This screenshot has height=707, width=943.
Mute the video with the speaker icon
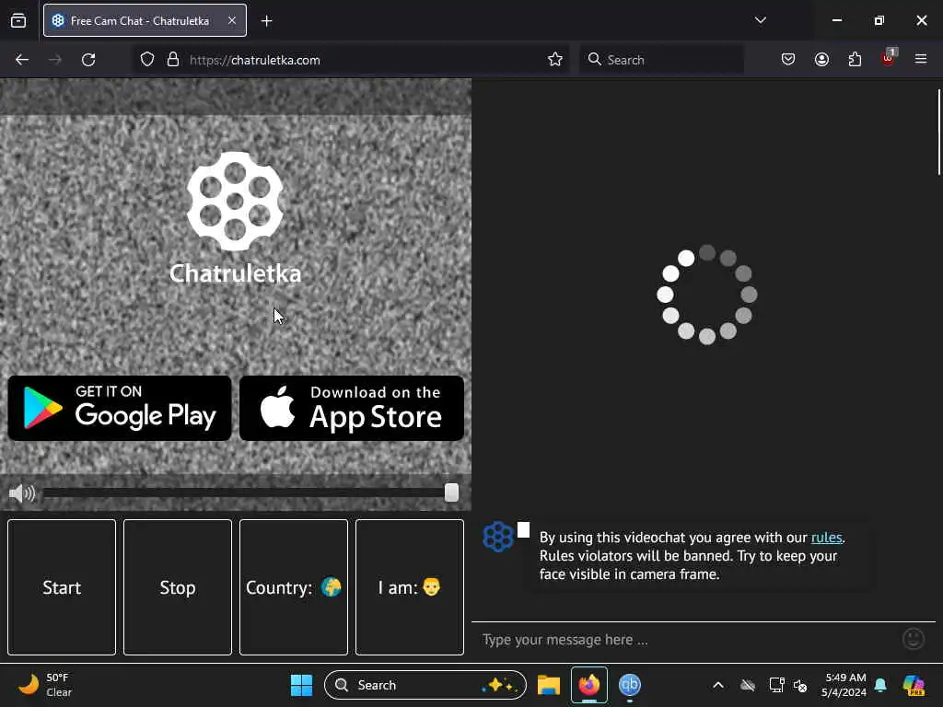click(x=22, y=493)
